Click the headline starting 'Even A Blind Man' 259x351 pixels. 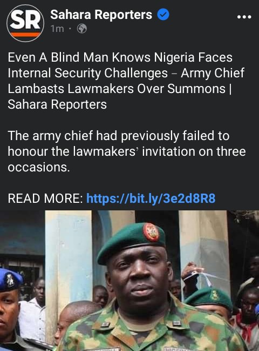pos(126,81)
